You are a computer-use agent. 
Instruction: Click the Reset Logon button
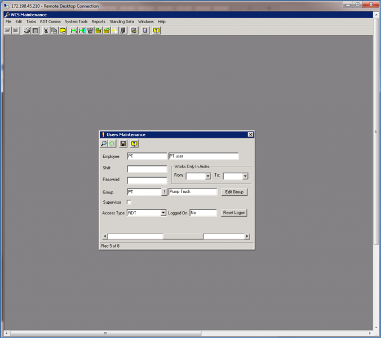point(234,213)
